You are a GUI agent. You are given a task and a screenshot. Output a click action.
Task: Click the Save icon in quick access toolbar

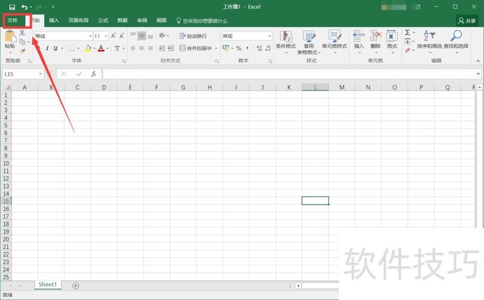tap(12, 7)
